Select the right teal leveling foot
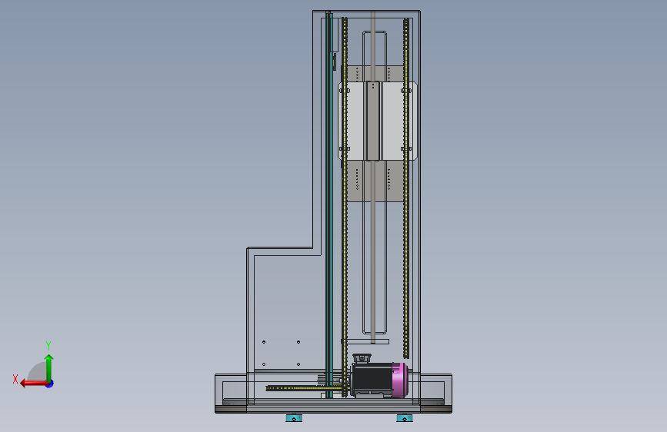 (405, 418)
